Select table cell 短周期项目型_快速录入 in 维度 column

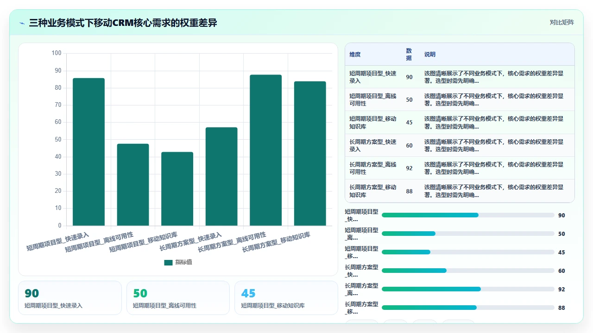(373, 77)
